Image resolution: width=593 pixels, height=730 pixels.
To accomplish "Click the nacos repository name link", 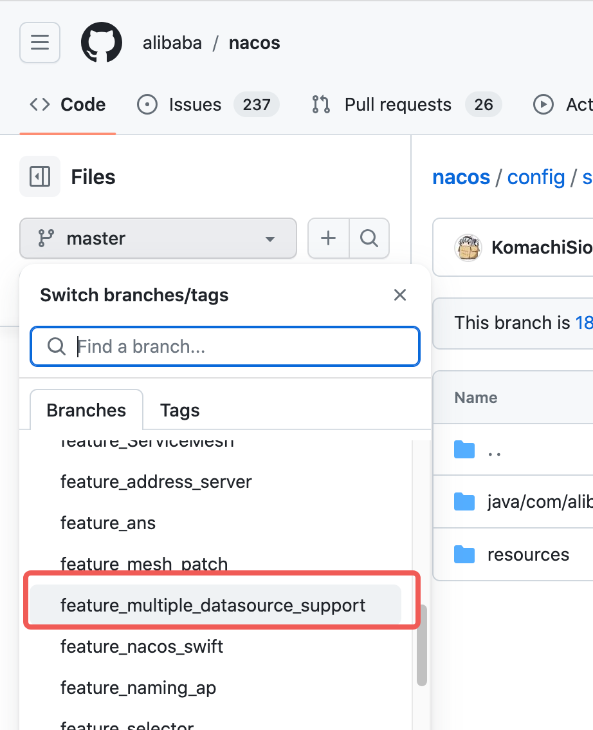I will click(x=254, y=43).
